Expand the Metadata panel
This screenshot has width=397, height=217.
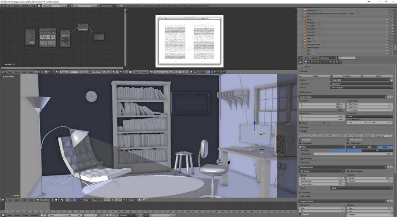coord(305,127)
